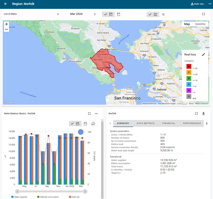Screen dimensions: 213x199
Task: Select day calendar in Water Balance chart
Action: click(85, 124)
